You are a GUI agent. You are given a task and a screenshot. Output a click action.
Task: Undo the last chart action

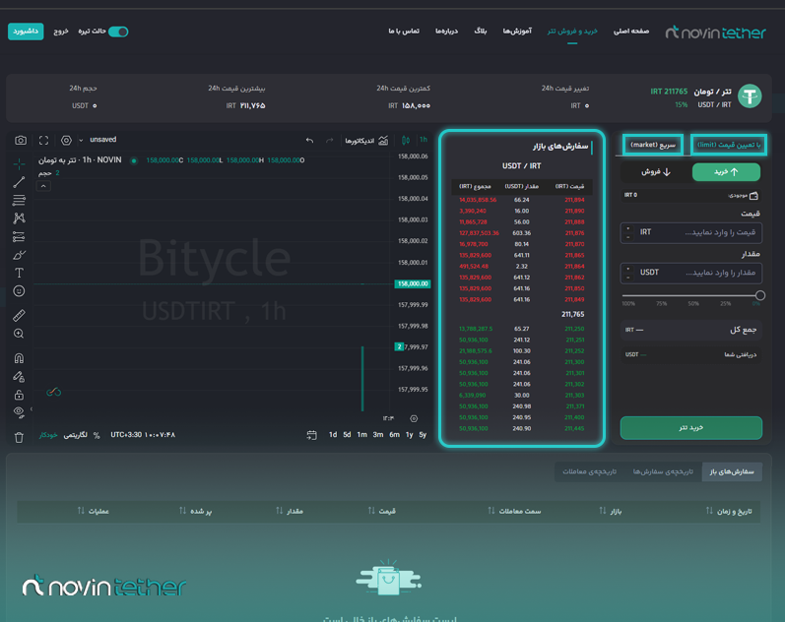coord(309,141)
